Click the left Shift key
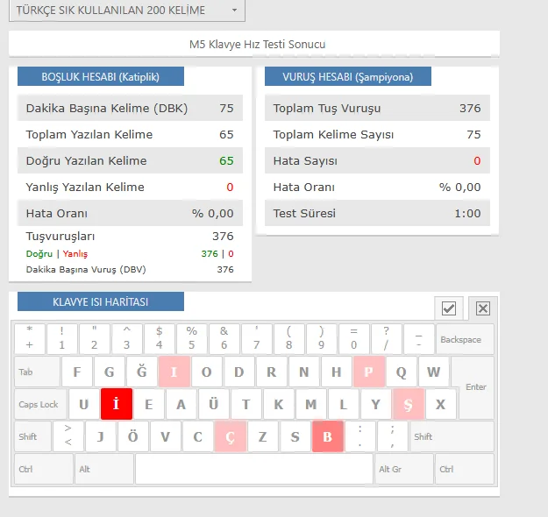This screenshot has width=548, height=517. [x=32, y=436]
